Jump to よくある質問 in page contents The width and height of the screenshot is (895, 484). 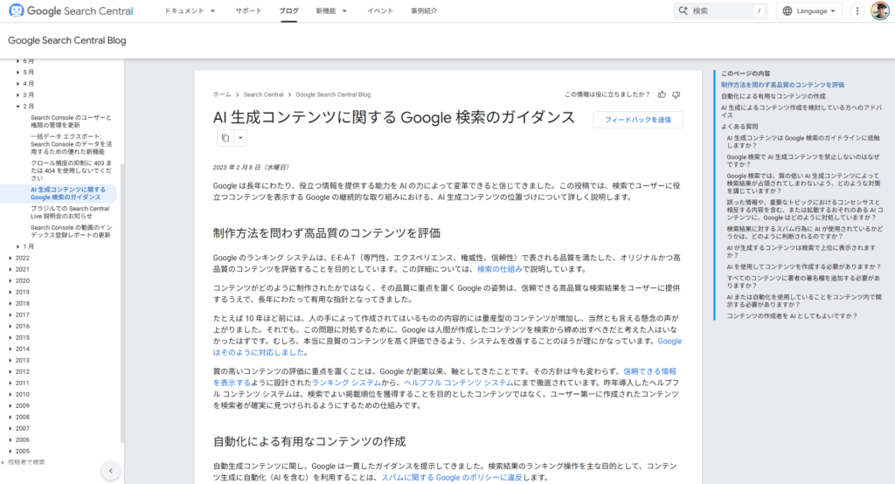739,127
